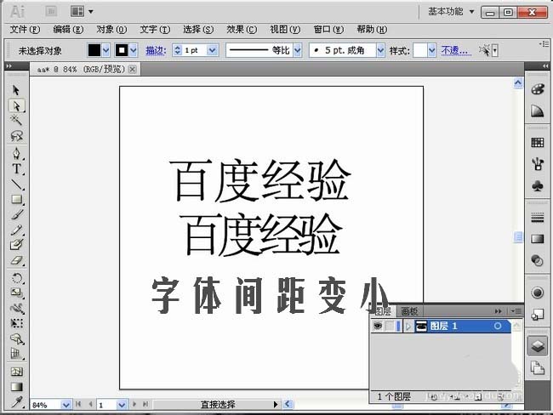Screen dimensions: 553x415
Task: Open the Graphic Styles panel icon
Action: click(x=538, y=315)
